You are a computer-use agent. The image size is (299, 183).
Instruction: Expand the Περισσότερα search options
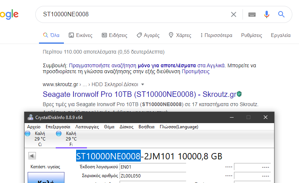(x=216, y=35)
